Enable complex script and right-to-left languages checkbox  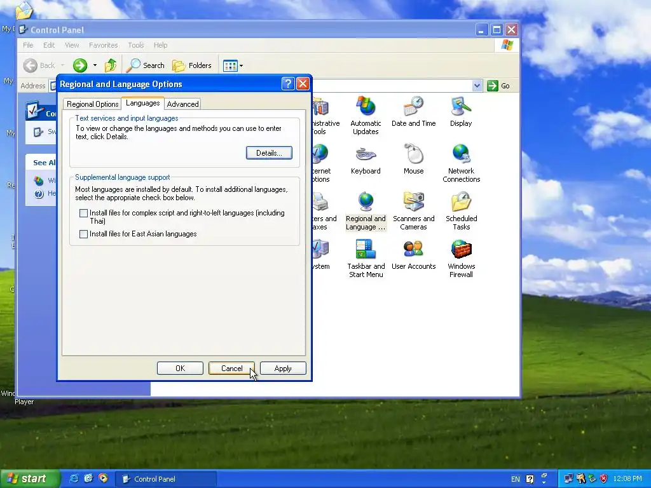83,213
